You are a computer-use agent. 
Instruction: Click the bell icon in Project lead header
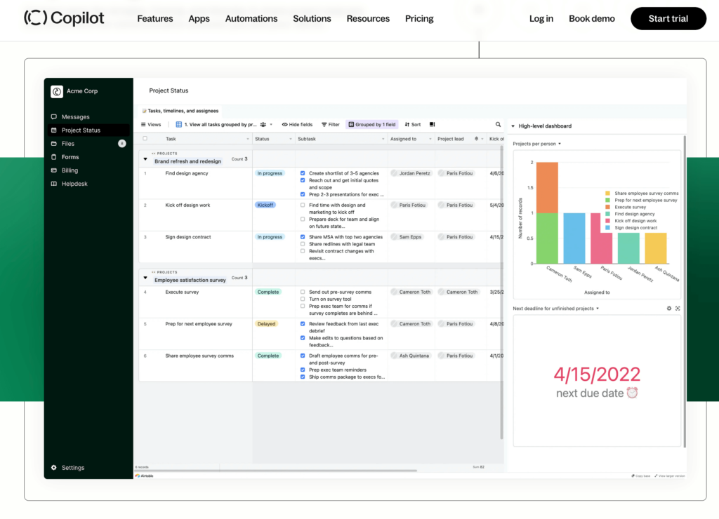477,139
